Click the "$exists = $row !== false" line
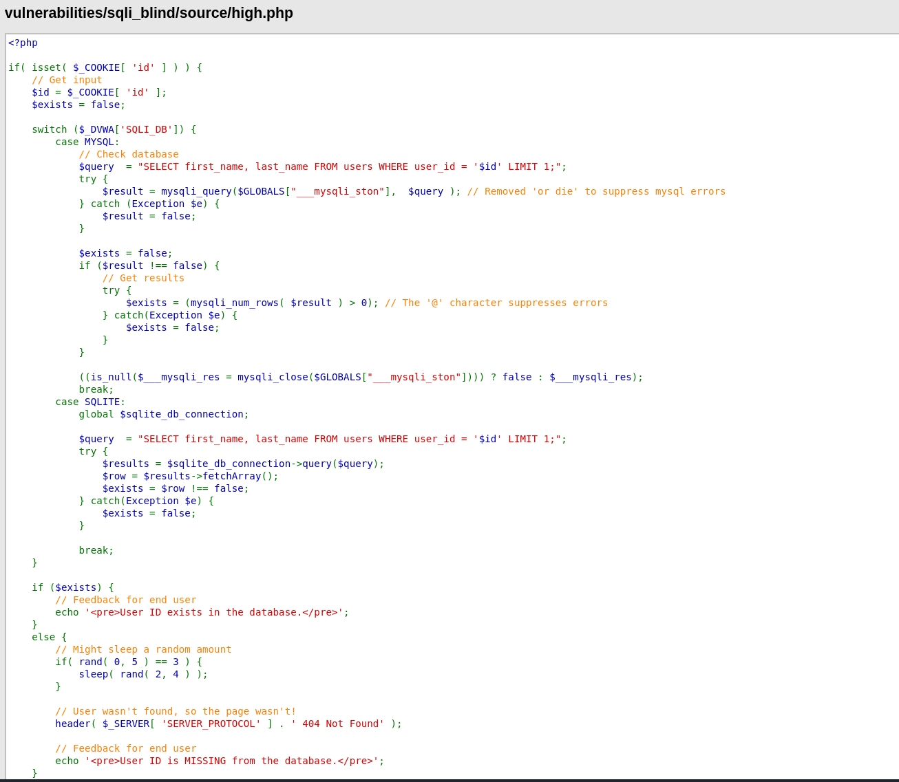Viewport: 899px width, 782px height. (176, 488)
